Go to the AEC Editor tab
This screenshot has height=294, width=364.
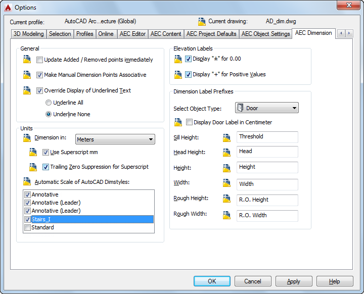click(x=132, y=34)
